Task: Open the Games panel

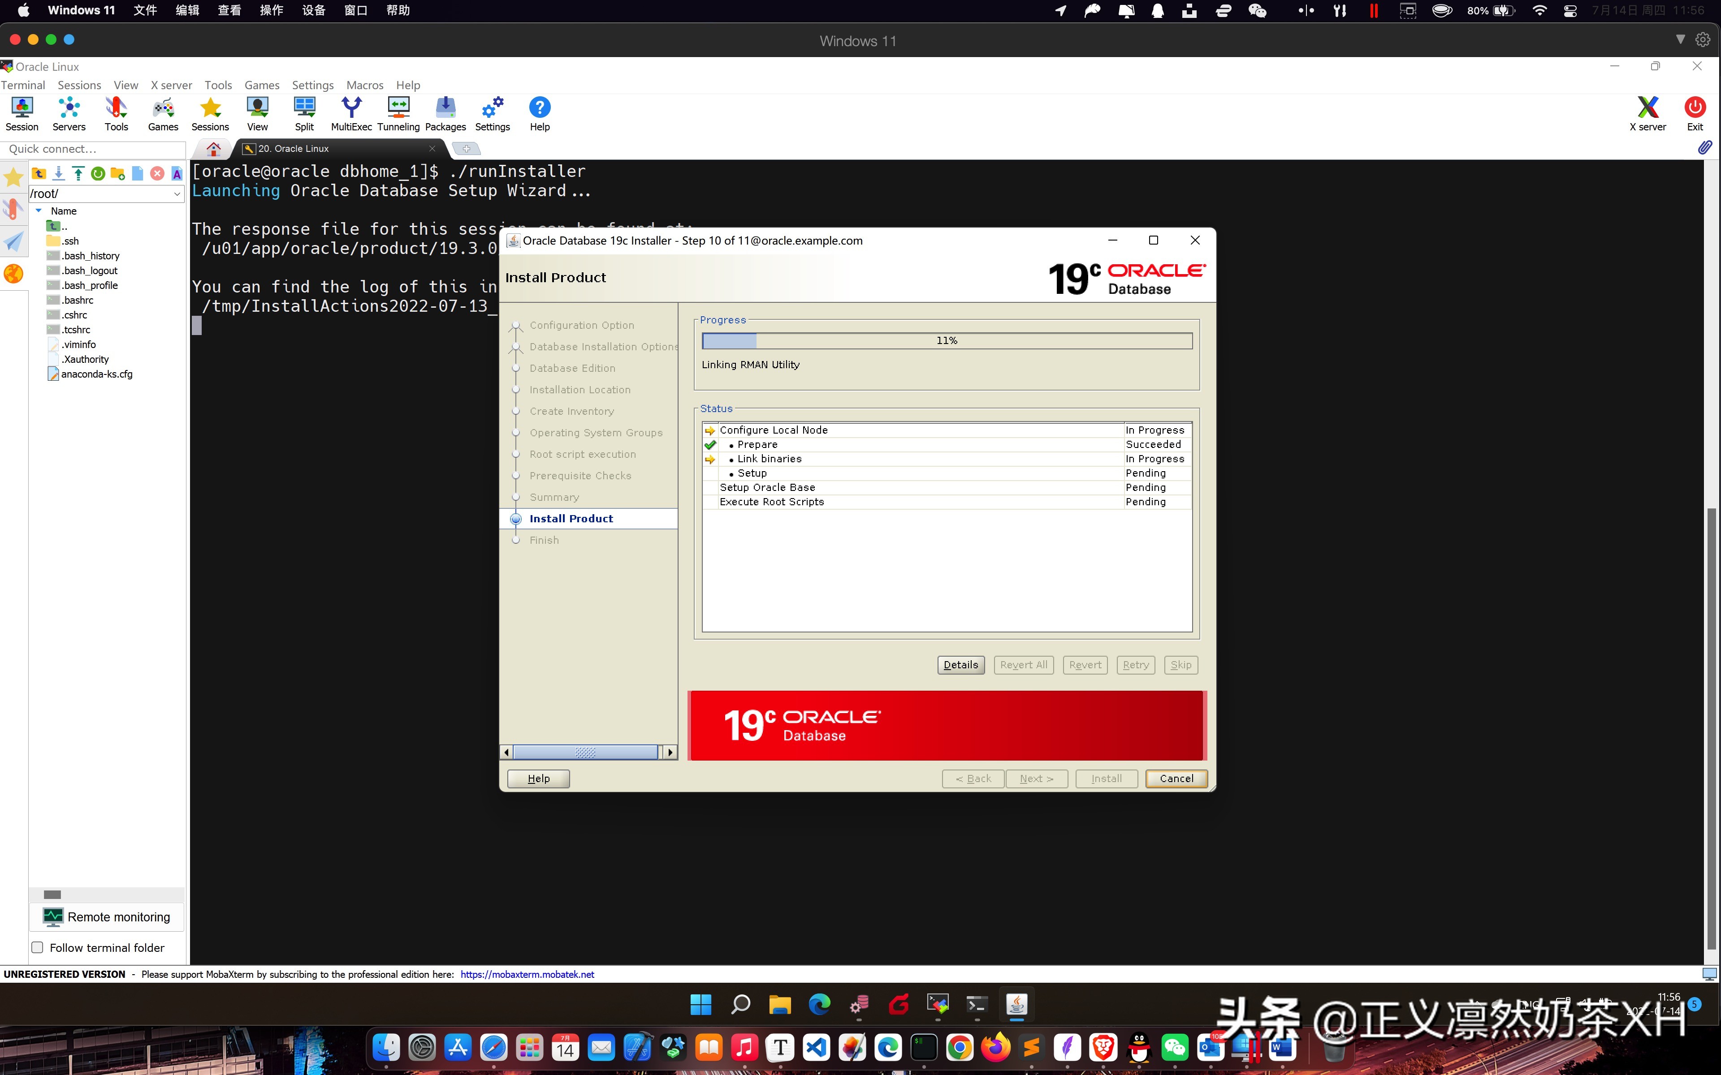Action: tap(163, 114)
